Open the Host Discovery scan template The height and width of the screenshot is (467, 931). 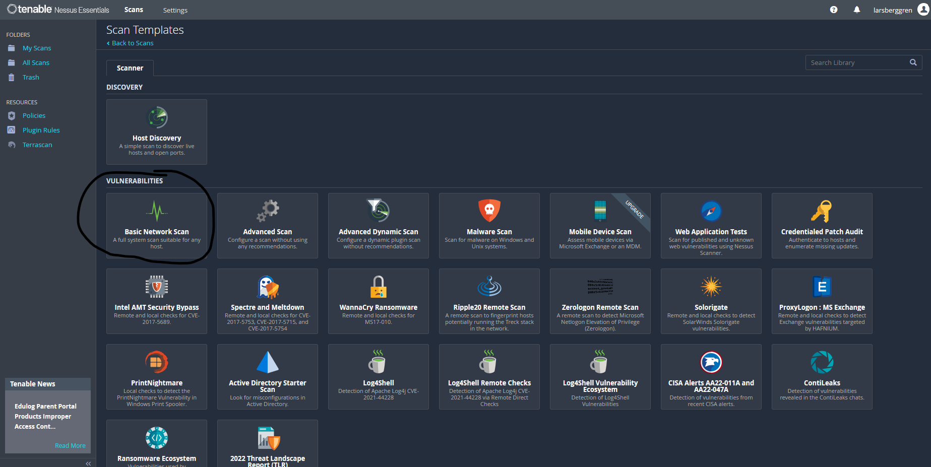click(156, 132)
